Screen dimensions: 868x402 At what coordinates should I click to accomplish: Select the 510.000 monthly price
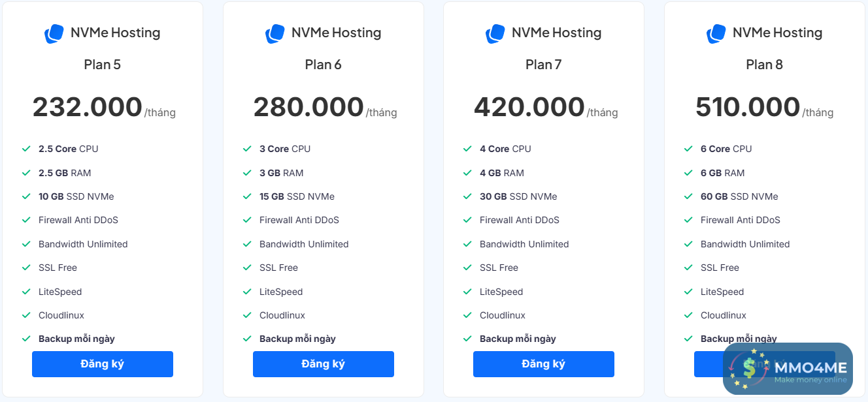point(748,107)
